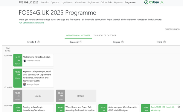
Task: Click the 10:00 AM green time badge
Action: point(18,60)
